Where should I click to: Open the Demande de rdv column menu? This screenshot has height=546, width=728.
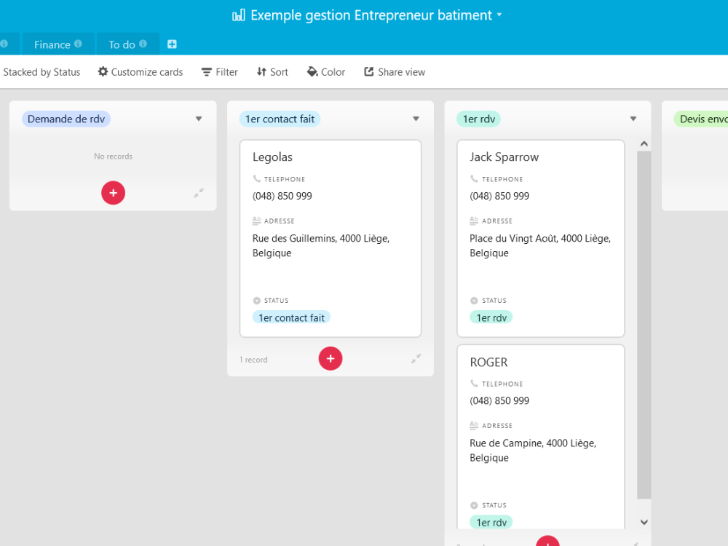coord(199,119)
